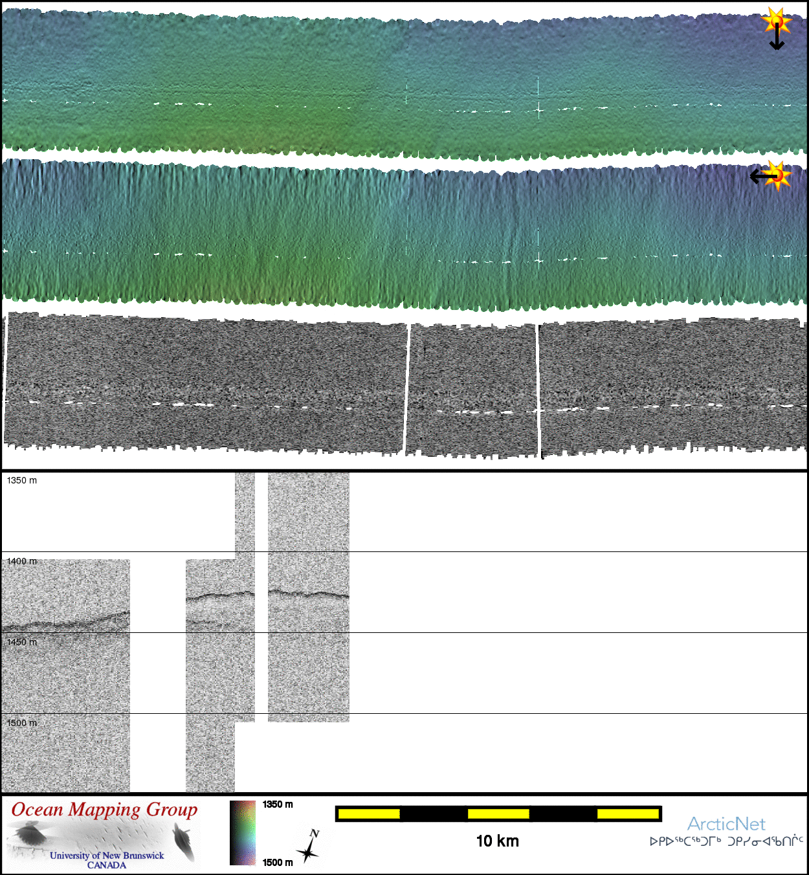Click the middle yellow scale bar segment

(498, 814)
